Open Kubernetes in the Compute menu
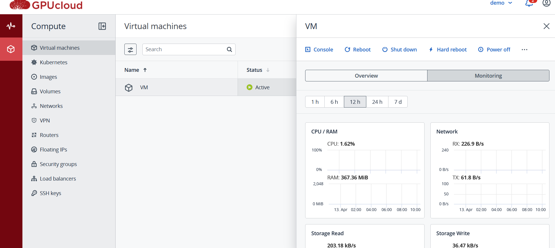Viewport: 555px width, 248px height. (x=54, y=62)
